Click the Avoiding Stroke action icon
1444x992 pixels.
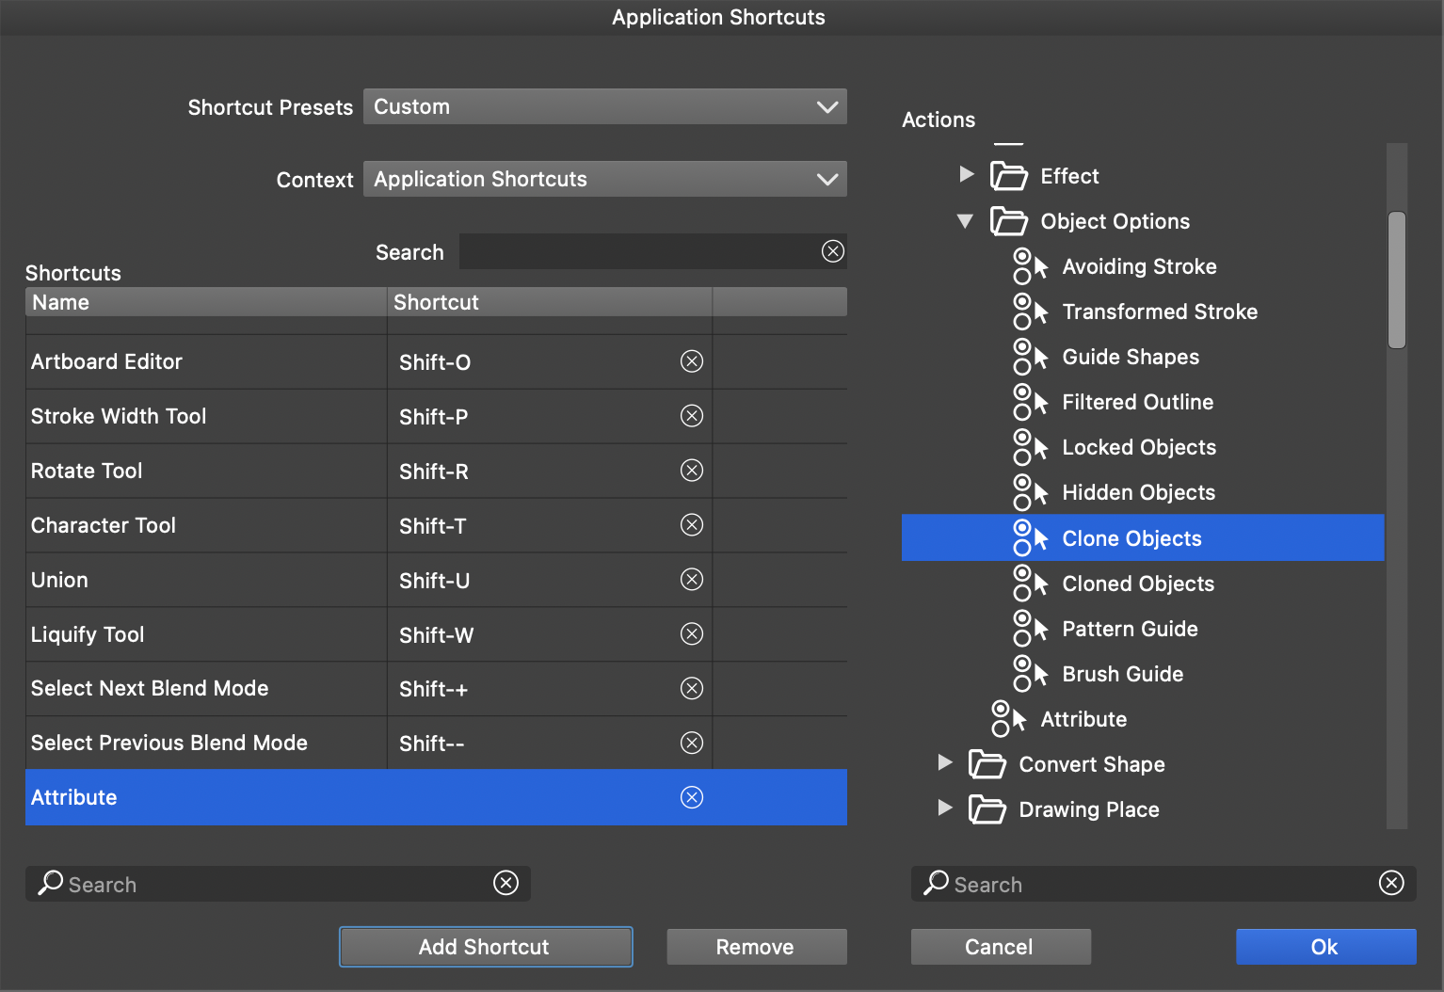point(1030,267)
